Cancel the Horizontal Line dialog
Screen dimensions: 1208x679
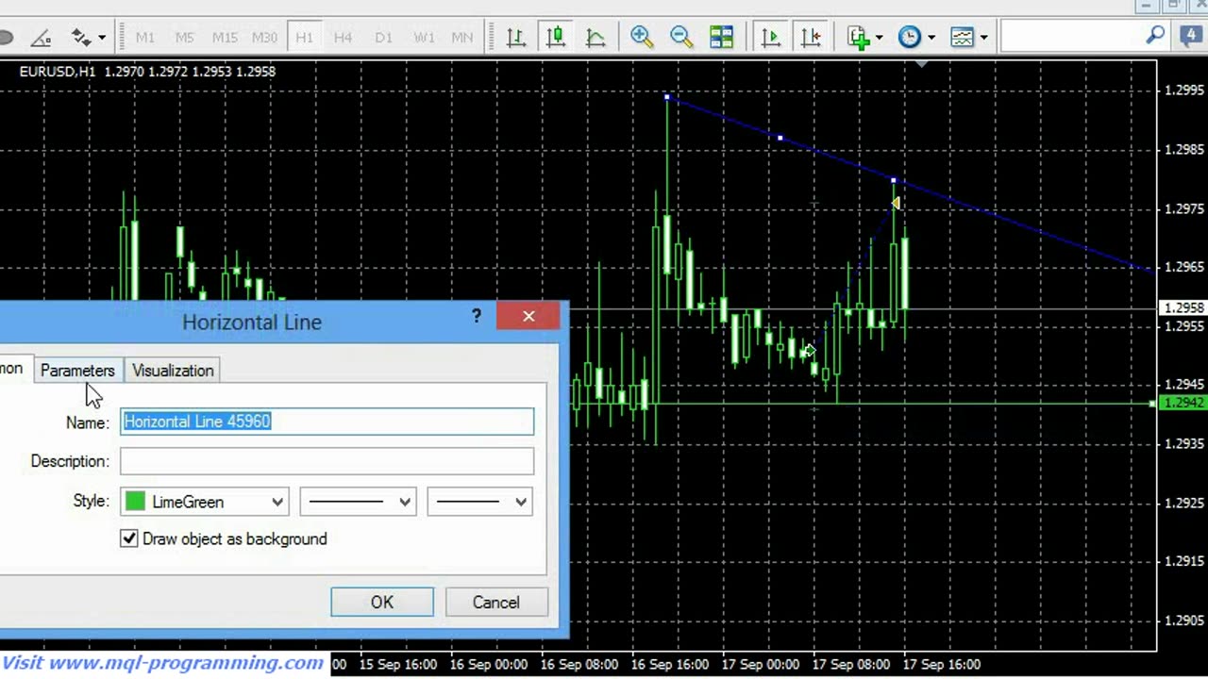[496, 603]
